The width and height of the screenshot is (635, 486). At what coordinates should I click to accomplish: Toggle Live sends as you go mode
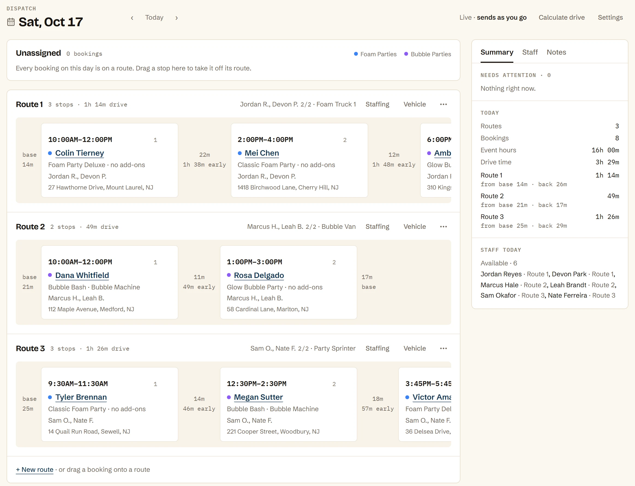pyautogui.click(x=493, y=17)
